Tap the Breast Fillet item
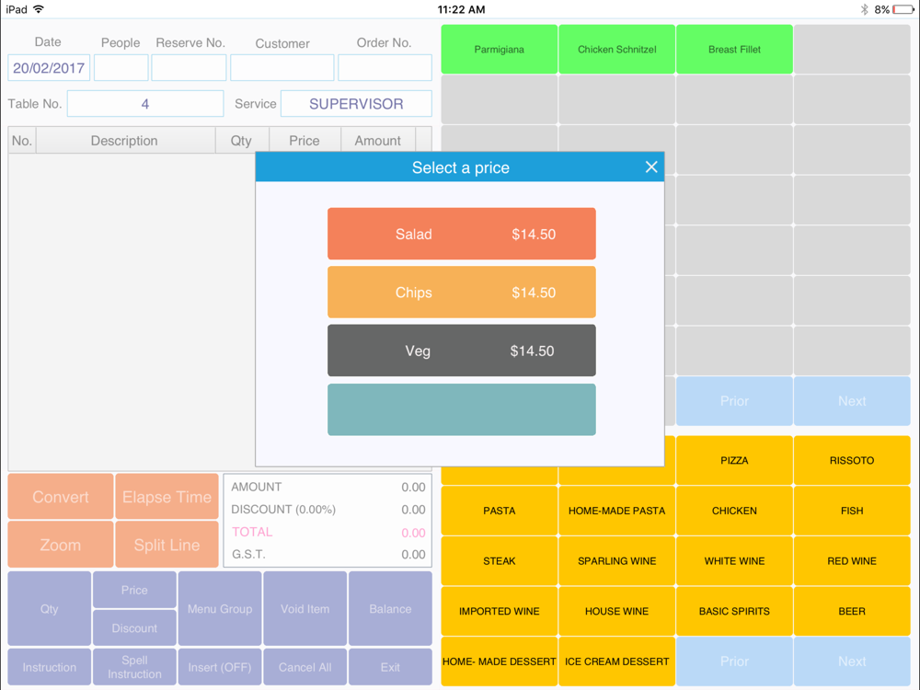 [734, 50]
